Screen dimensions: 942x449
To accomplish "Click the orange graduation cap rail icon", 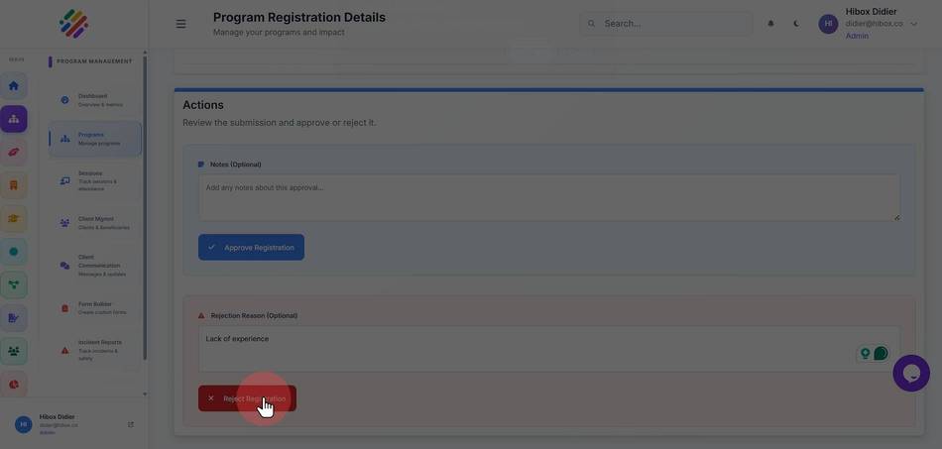I will (x=13, y=218).
